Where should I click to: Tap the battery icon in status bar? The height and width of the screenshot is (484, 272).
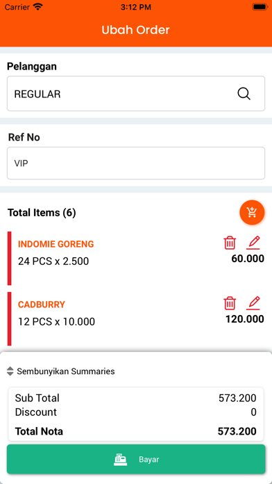coord(260,7)
